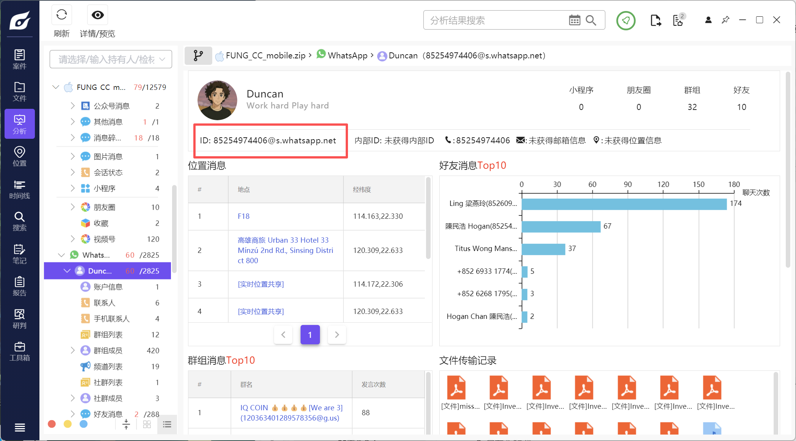Collapse the FUNG CC mobile root node
Screen dimensions: 796x441
[x=56, y=87]
